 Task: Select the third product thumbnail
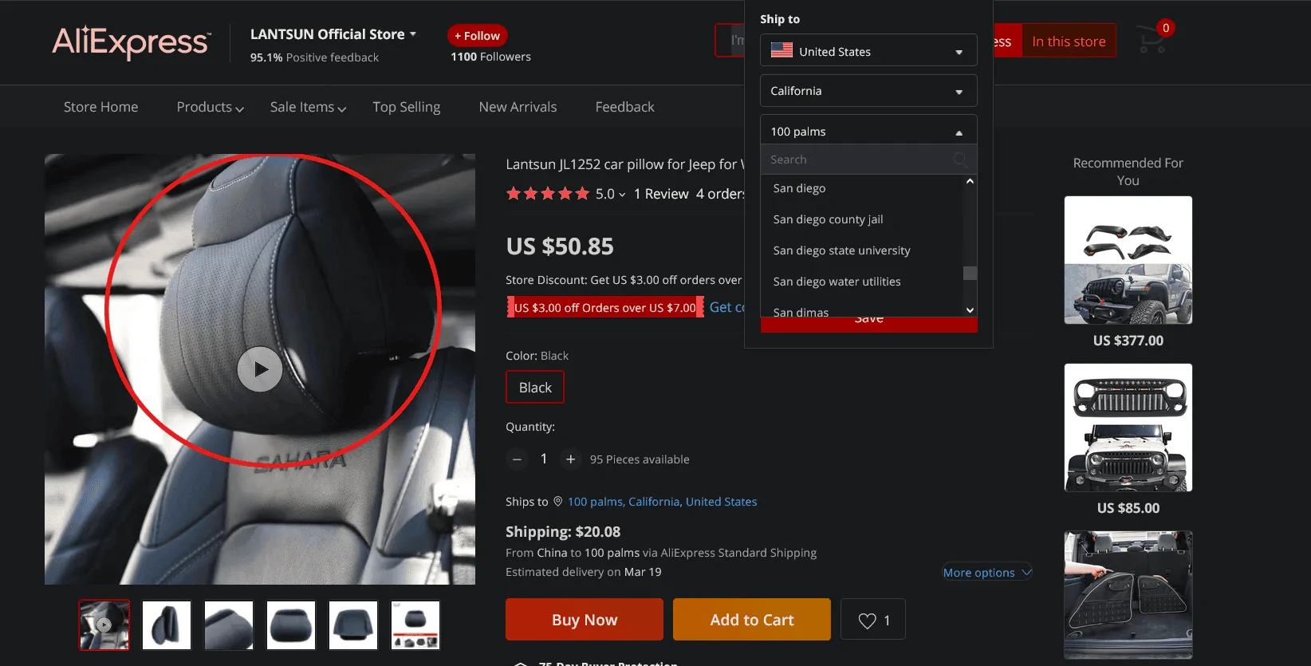pyautogui.click(x=229, y=625)
